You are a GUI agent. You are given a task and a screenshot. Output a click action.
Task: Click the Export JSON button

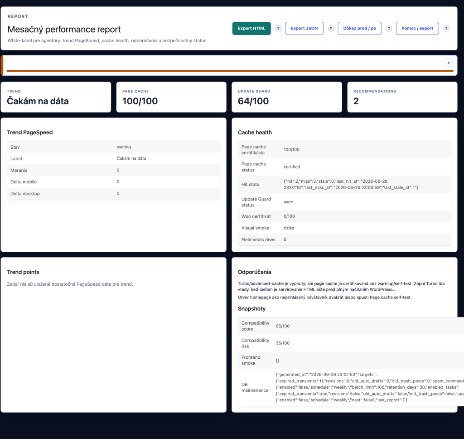coord(304,29)
